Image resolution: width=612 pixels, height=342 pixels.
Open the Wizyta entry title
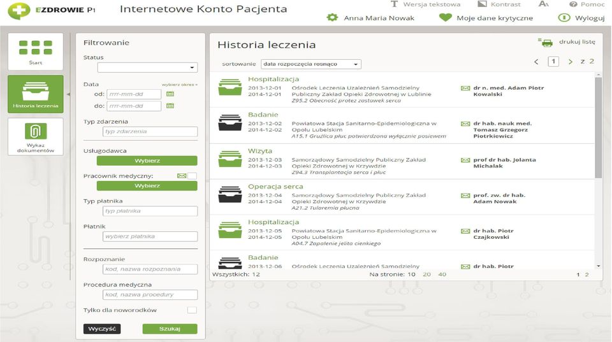point(260,151)
